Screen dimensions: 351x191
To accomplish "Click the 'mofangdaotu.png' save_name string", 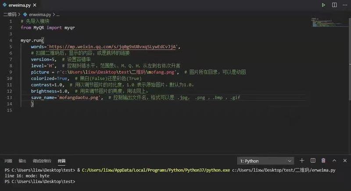I will [x=79, y=98].
